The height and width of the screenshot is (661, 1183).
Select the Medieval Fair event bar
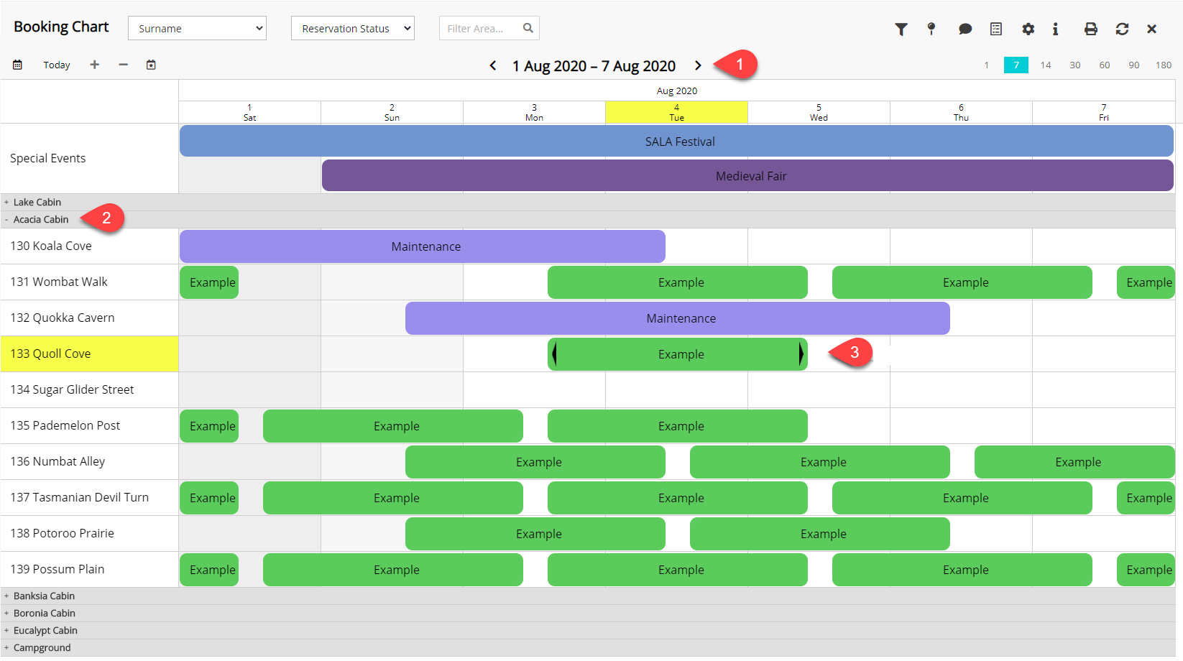(x=747, y=175)
